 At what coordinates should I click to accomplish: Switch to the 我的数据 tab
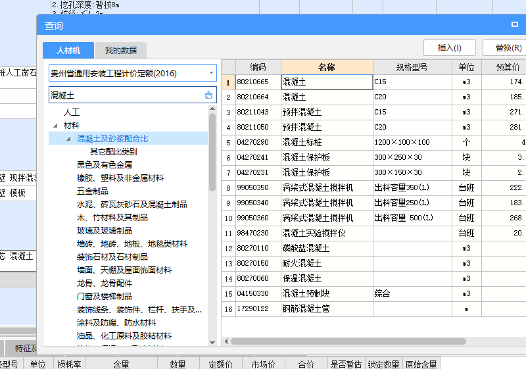tap(121, 50)
